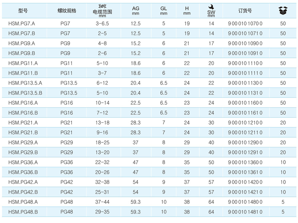Screen dimensions: 298x223
Task: Select model cell HSM.PG11.A
Action: coord(23,63)
